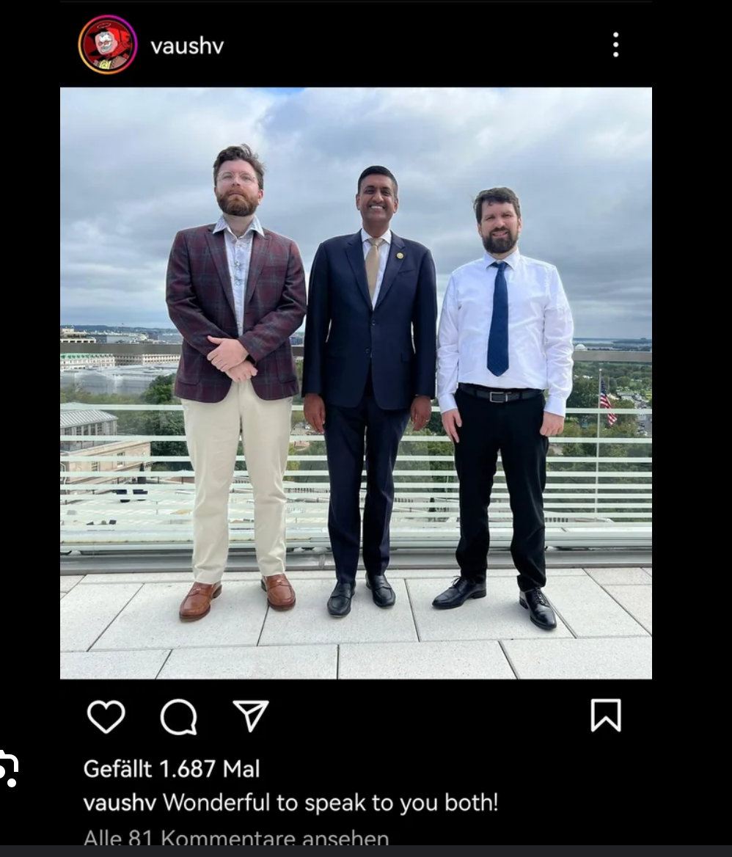Click the brown loafers in the photo
This screenshot has height=857, width=732.
(x=237, y=596)
